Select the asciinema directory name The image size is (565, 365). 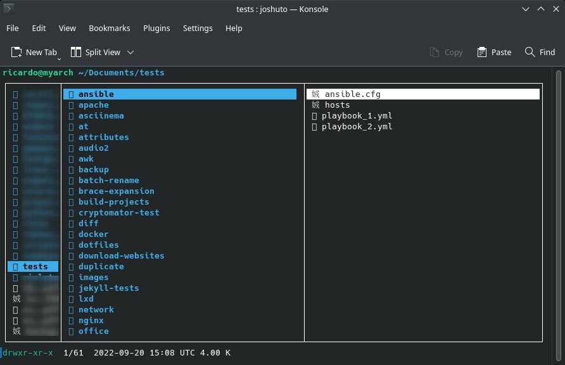pos(101,116)
